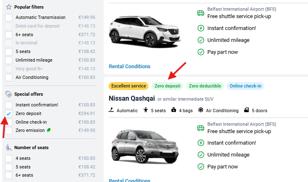
Task: Click the car door icon next to 5 doors
Action: point(246,110)
